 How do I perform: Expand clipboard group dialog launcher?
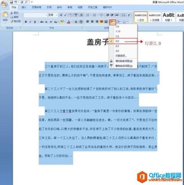point(21,28)
